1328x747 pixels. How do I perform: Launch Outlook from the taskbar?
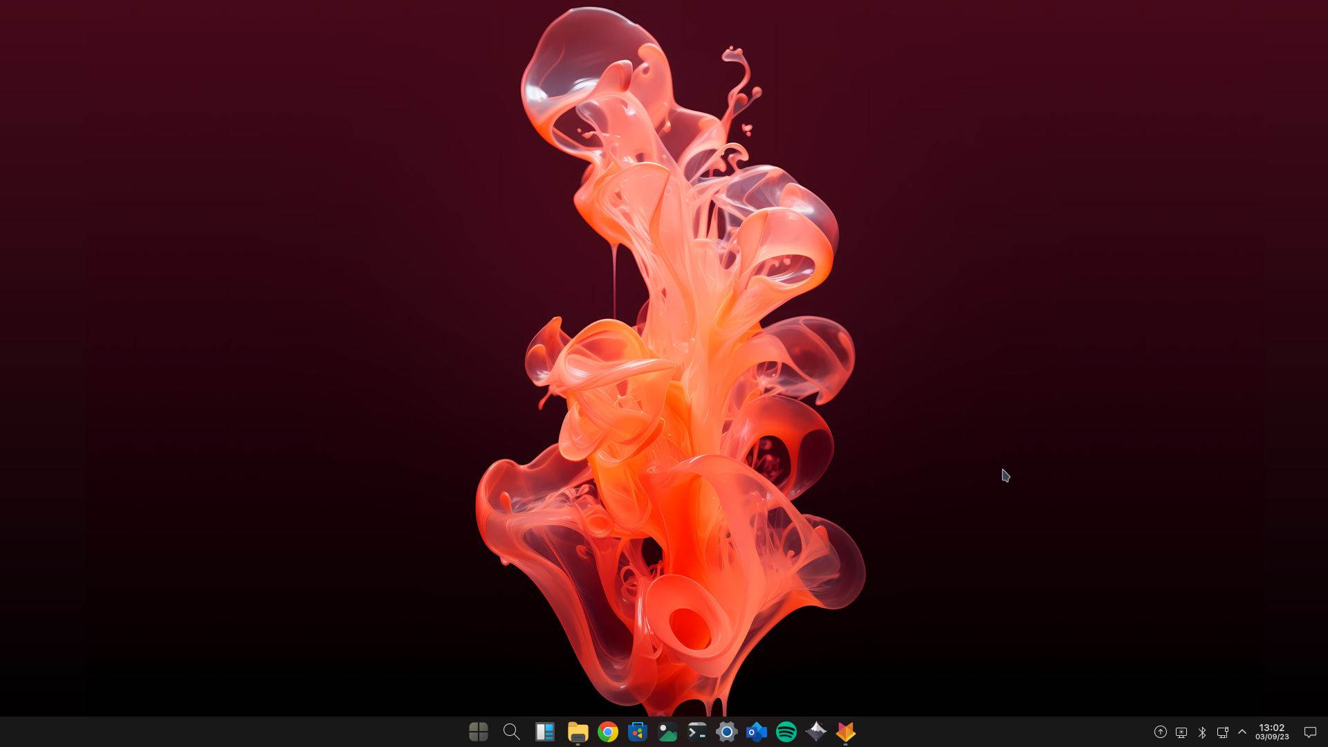click(757, 732)
